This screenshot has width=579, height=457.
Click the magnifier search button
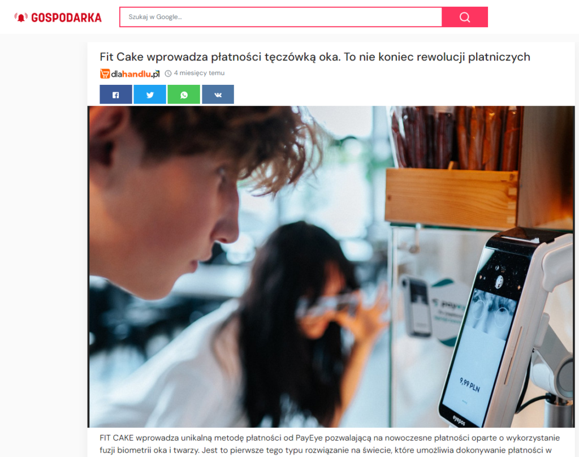point(465,17)
